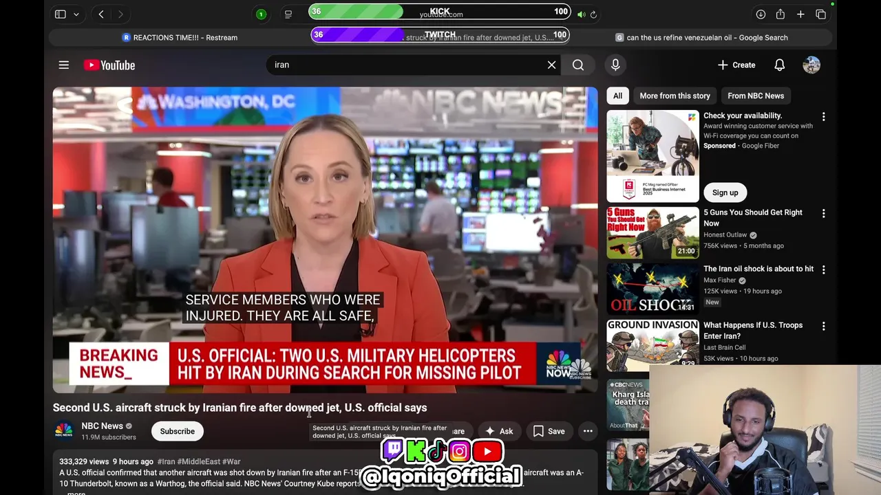Click Honest Outlaw channel name
881x495 pixels.
(x=725, y=235)
